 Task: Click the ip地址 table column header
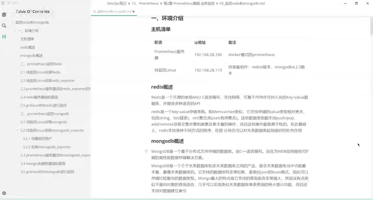200,43
